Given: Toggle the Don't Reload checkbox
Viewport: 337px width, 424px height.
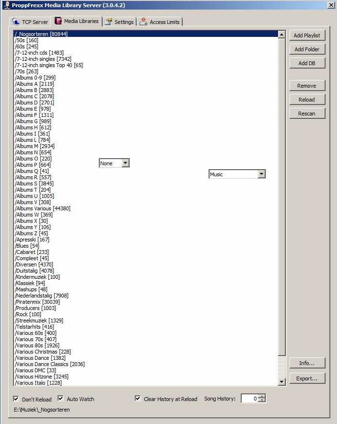Looking at the screenshot, I should pos(16,399).
